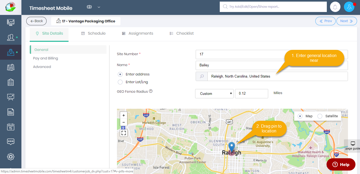The height and width of the screenshot is (174, 360).
Task: Go back with the Back button
Action: (36, 21)
